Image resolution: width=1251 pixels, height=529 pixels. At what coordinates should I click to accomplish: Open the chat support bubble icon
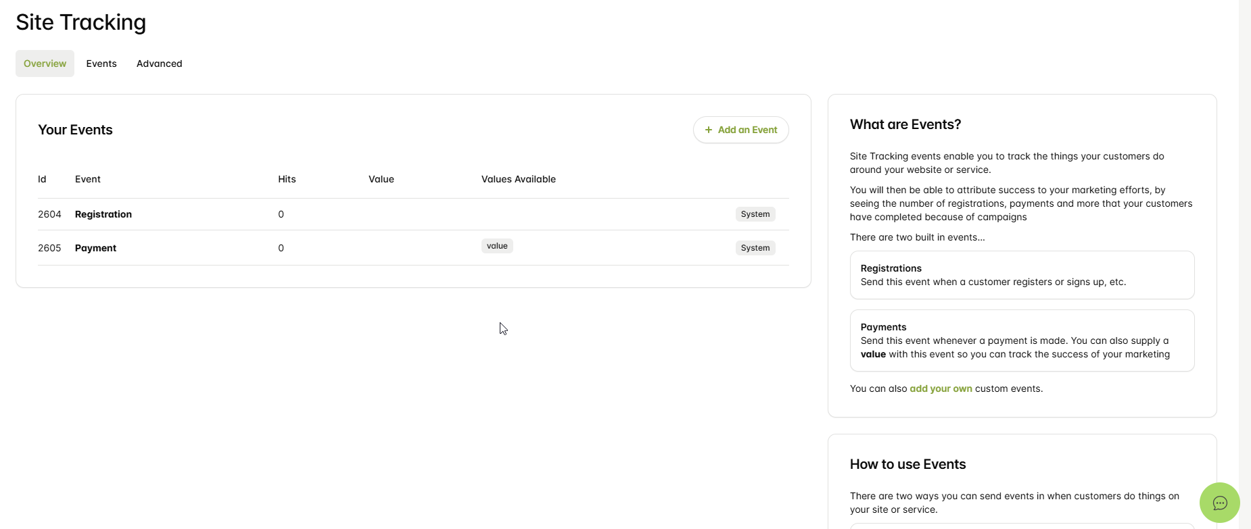click(x=1219, y=503)
